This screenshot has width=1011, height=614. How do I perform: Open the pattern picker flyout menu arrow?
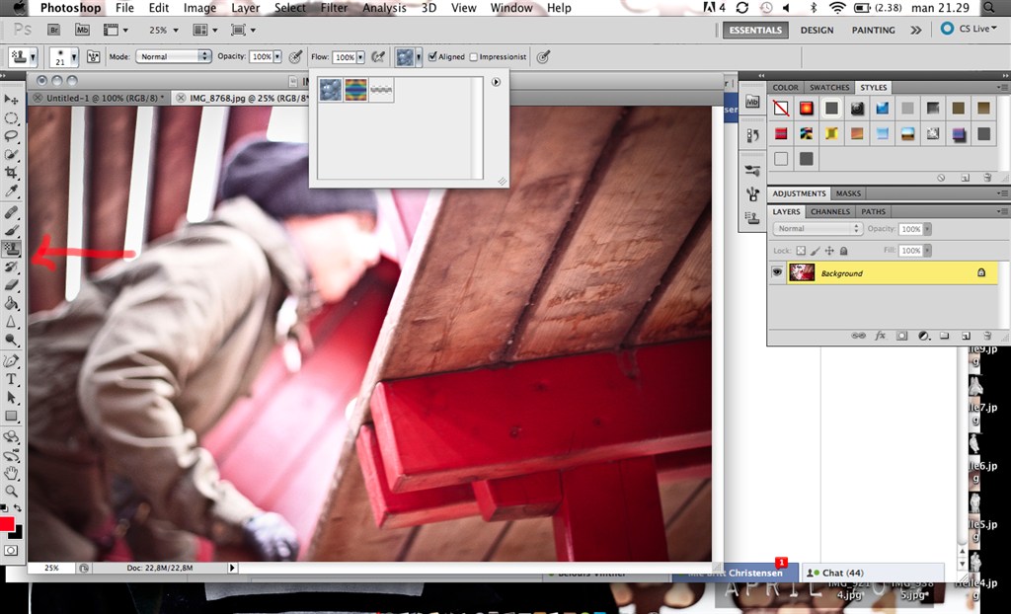point(496,82)
